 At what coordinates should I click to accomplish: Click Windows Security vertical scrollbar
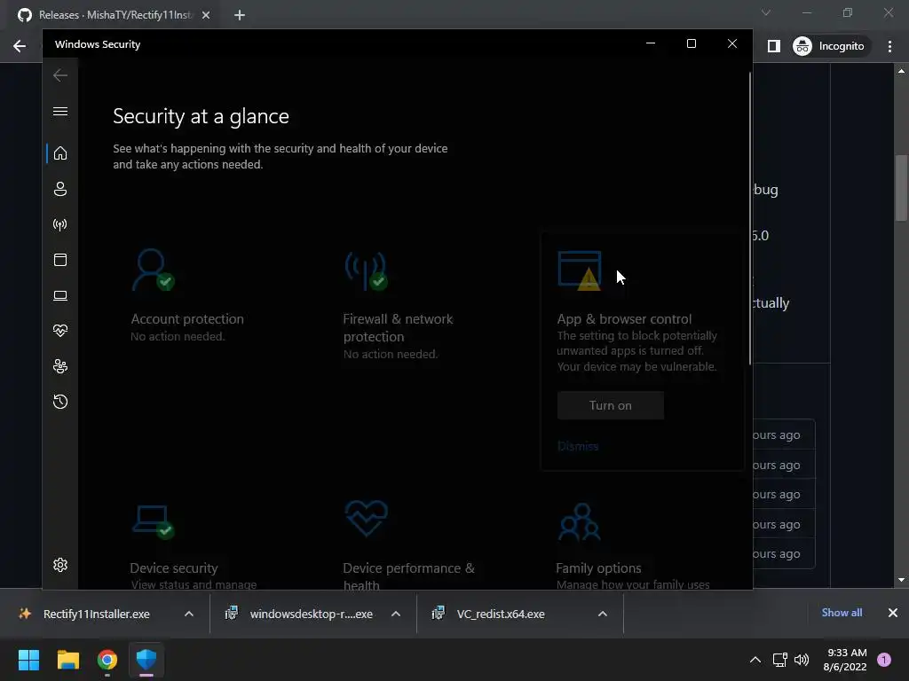pos(750,218)
